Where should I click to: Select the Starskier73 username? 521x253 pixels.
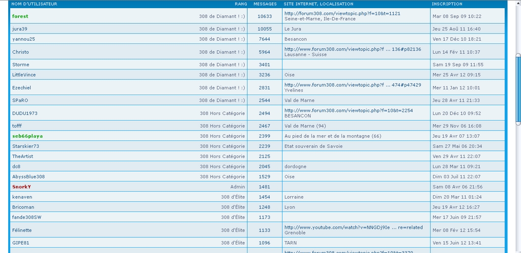25,146
